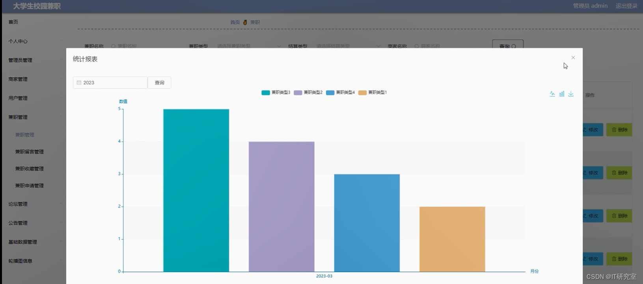This screenshot has height=284, width=643.
Task: Click 商家名称 search field behind dialog
Action: pos(447,46)
